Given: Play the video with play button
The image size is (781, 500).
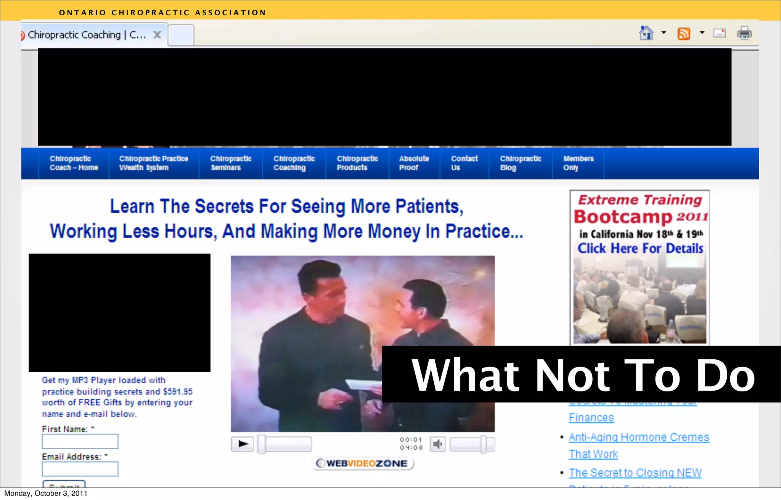Looking at the screenshot, I should click(x=243, y=444).
